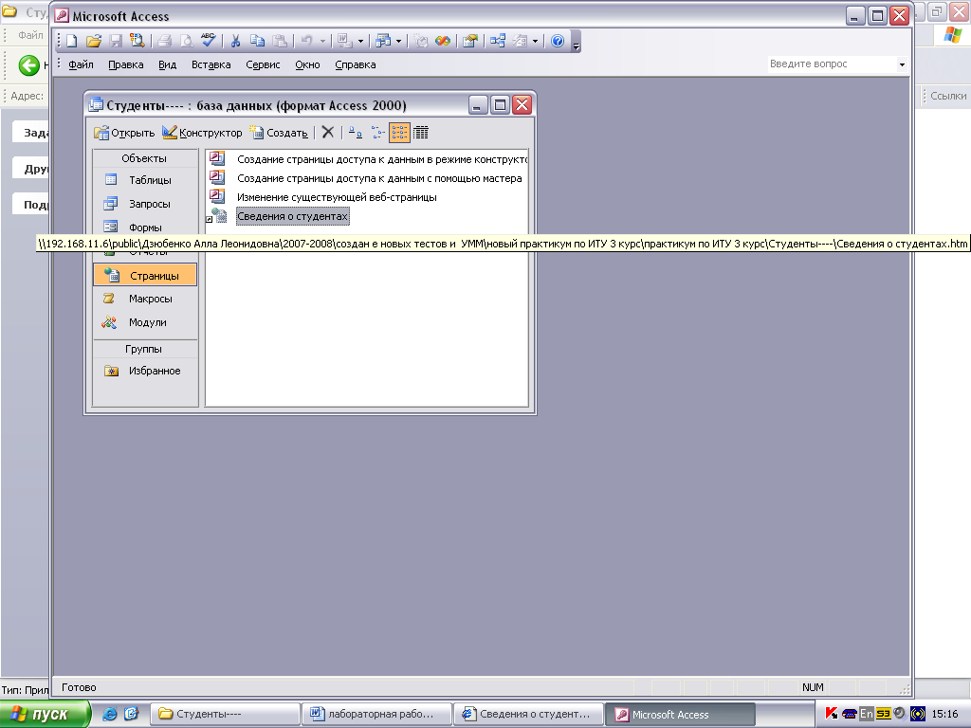Select Таблицы in the objects pane

pos(145,180)
